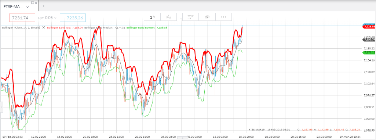Click the green 7,171.12 price axis marker
This screenshot has width=376, height=140.
(x=369, y=52)
